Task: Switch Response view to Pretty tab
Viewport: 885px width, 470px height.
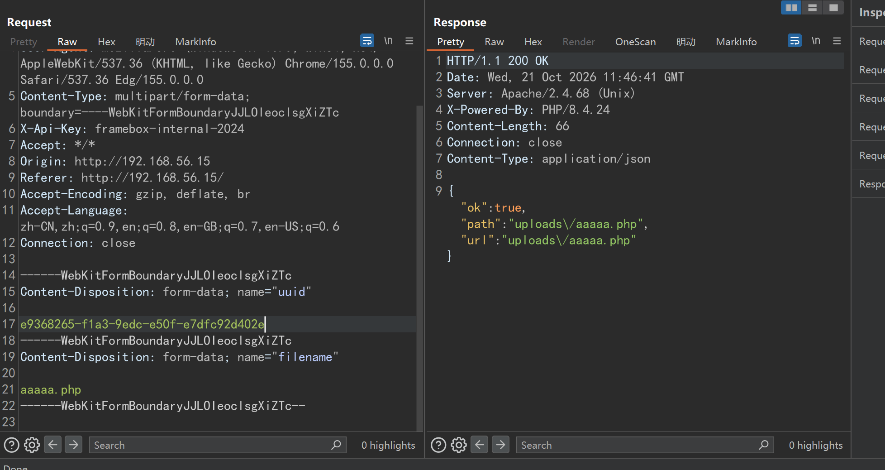Action: (x=451, y=42)
